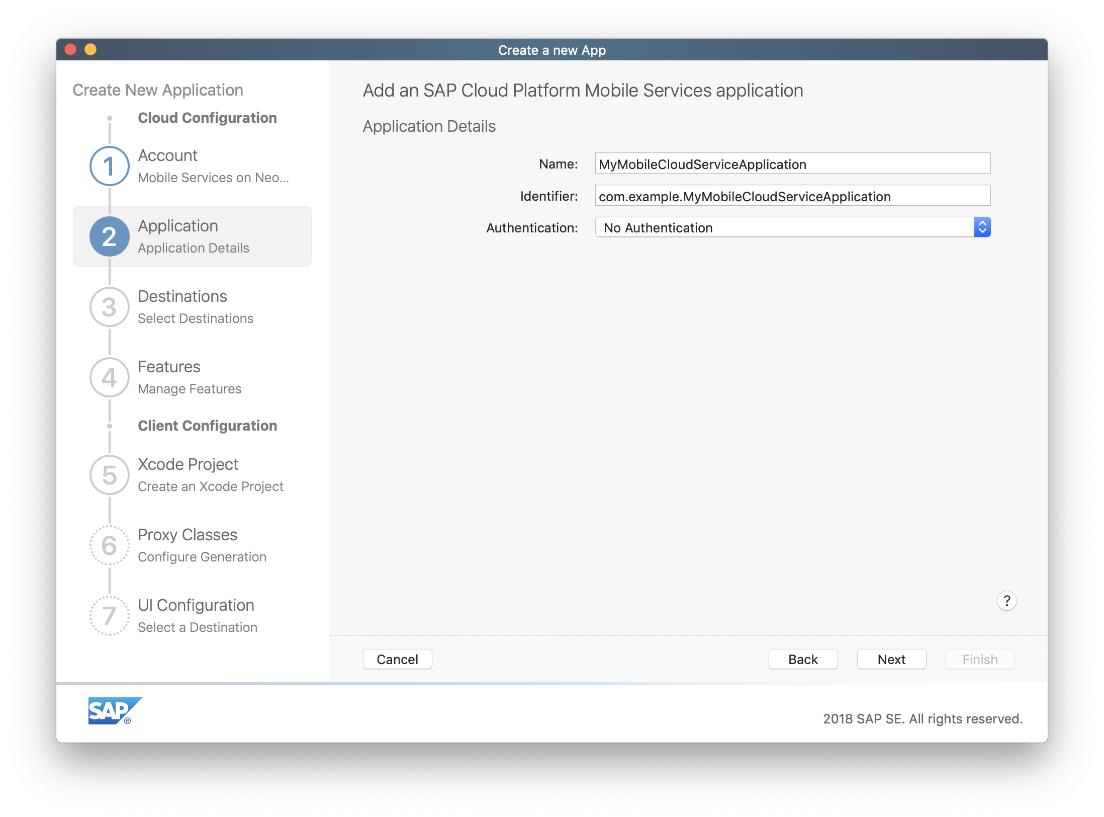Click the 'Cloud Configuration' section heading
This screenshot has width=1104, height=817.
point(207,118)
